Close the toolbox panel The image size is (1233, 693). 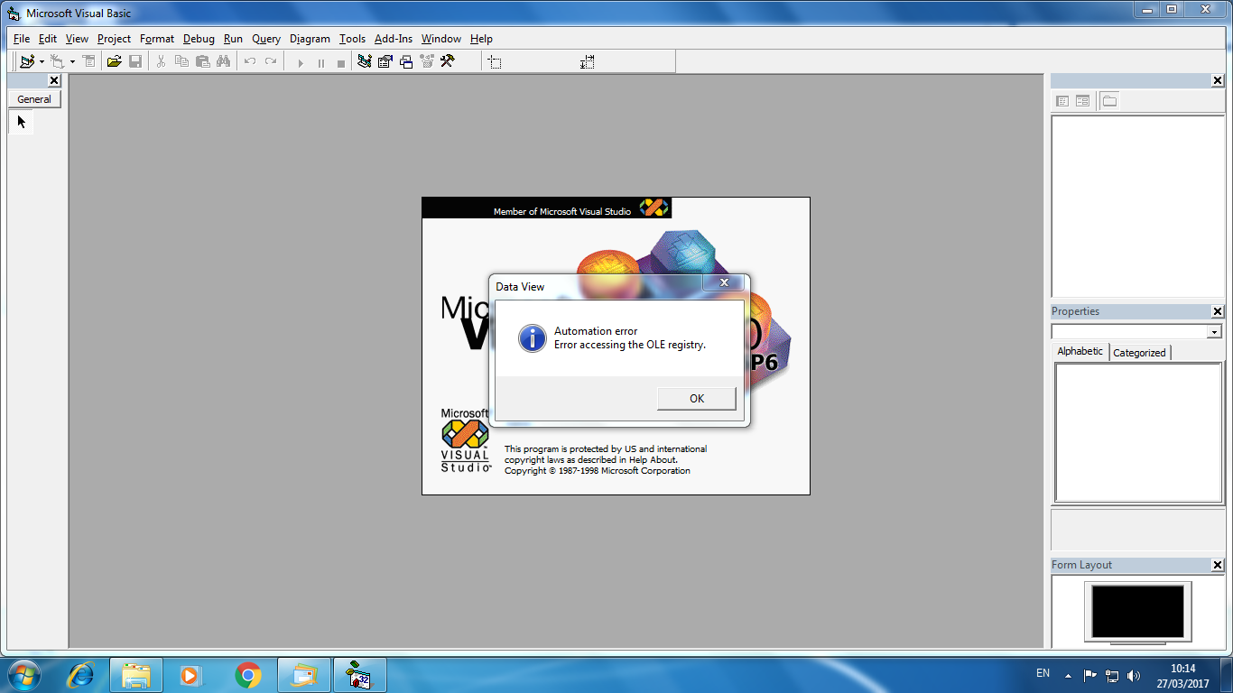54,81
